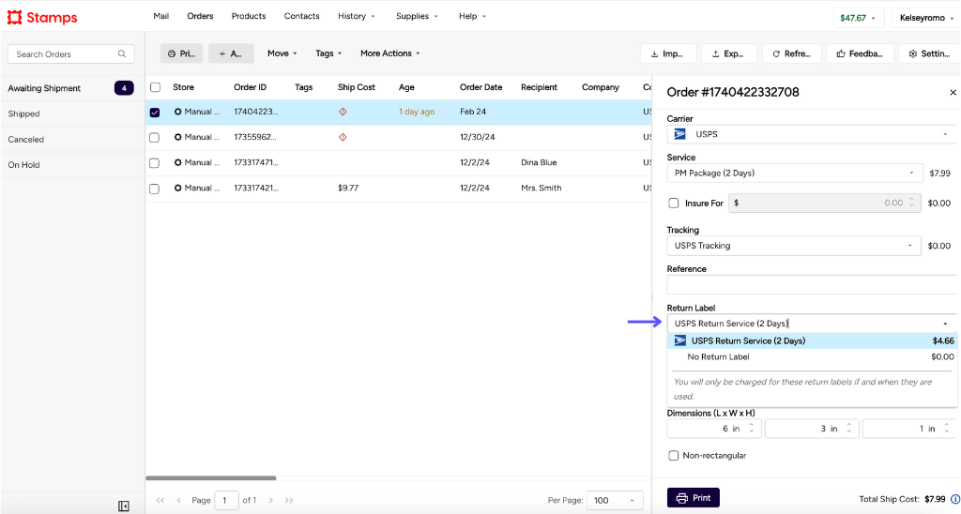Select the No Return Label option
This screenshot has height=514, width=961.
(x=812, y=356)
